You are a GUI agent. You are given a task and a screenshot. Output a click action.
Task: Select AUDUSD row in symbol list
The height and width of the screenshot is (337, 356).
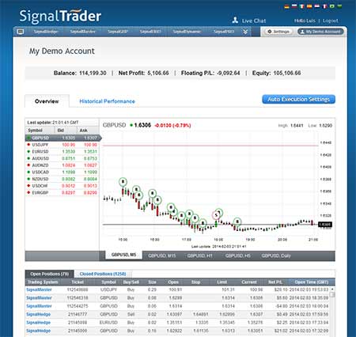pos(62,158)
